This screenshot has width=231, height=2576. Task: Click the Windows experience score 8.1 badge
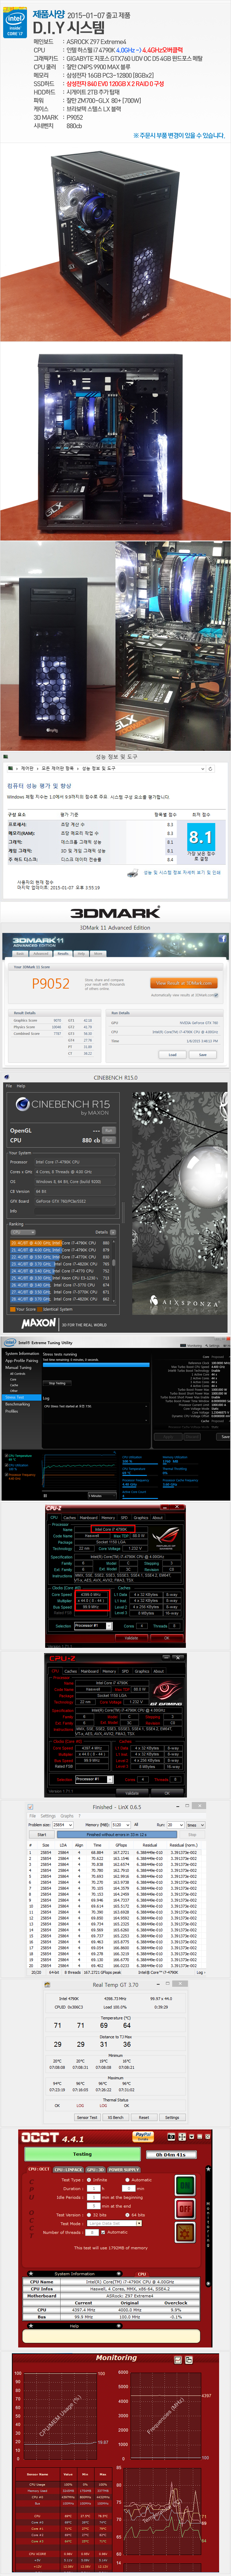tap(201, 837)
